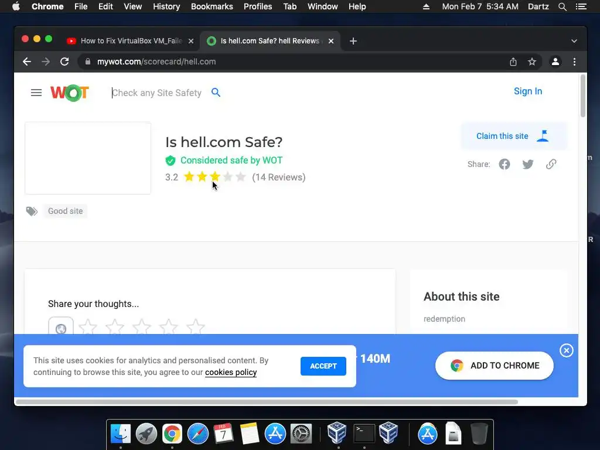This screenshot has width=600, height=450.
Task: Share scorecard on Facebook
Action: pos(504,164)
